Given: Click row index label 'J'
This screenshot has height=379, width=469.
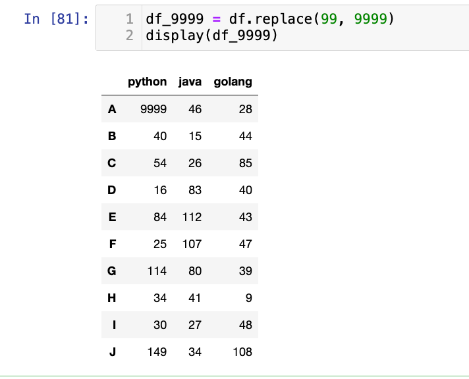Looking at the screenshot, I should click(x=112, y=352).
